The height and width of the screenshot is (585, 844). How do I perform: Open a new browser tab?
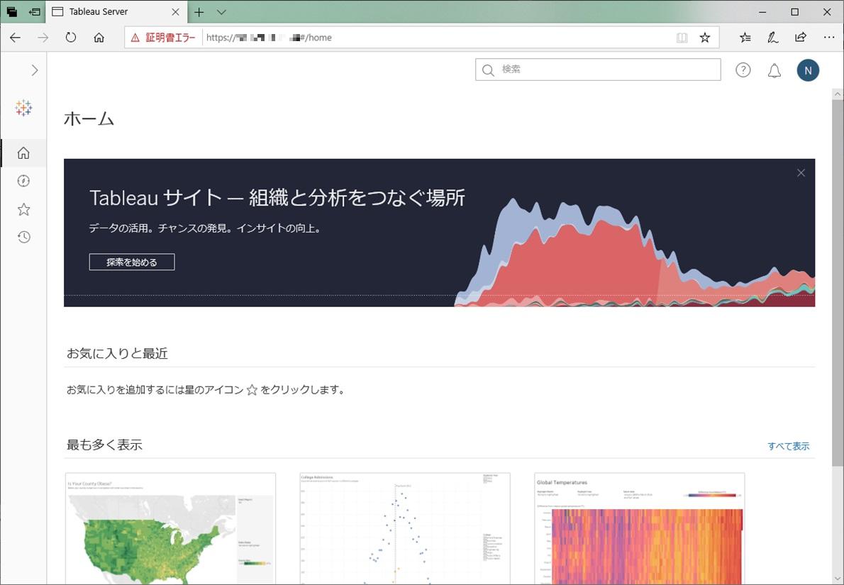[199, 12]
